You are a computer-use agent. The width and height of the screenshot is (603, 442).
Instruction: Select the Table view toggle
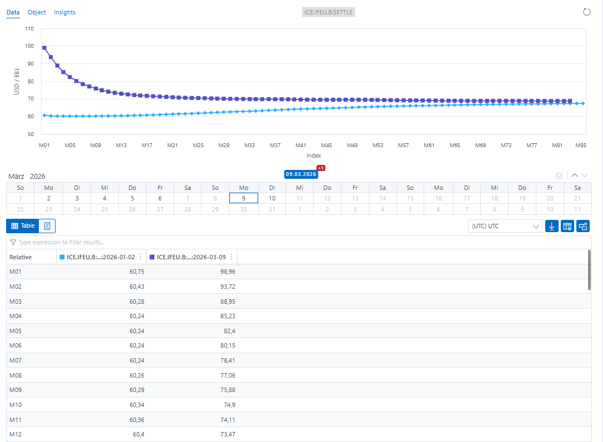(23, 226)
